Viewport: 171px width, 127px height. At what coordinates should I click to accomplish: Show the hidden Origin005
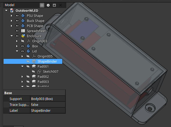tap(28, 56)
